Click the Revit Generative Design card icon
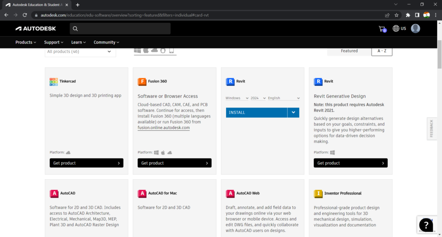This screenshot has width=442, height=237. [x=318, y=82]
